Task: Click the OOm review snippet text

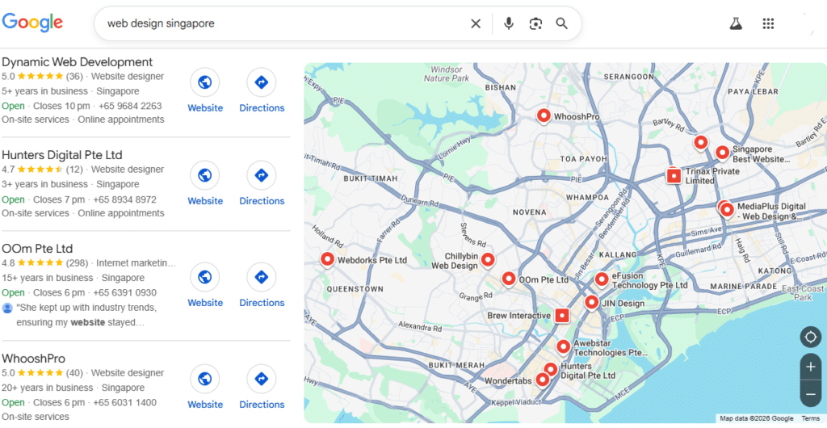Action: tap(86, 315)
